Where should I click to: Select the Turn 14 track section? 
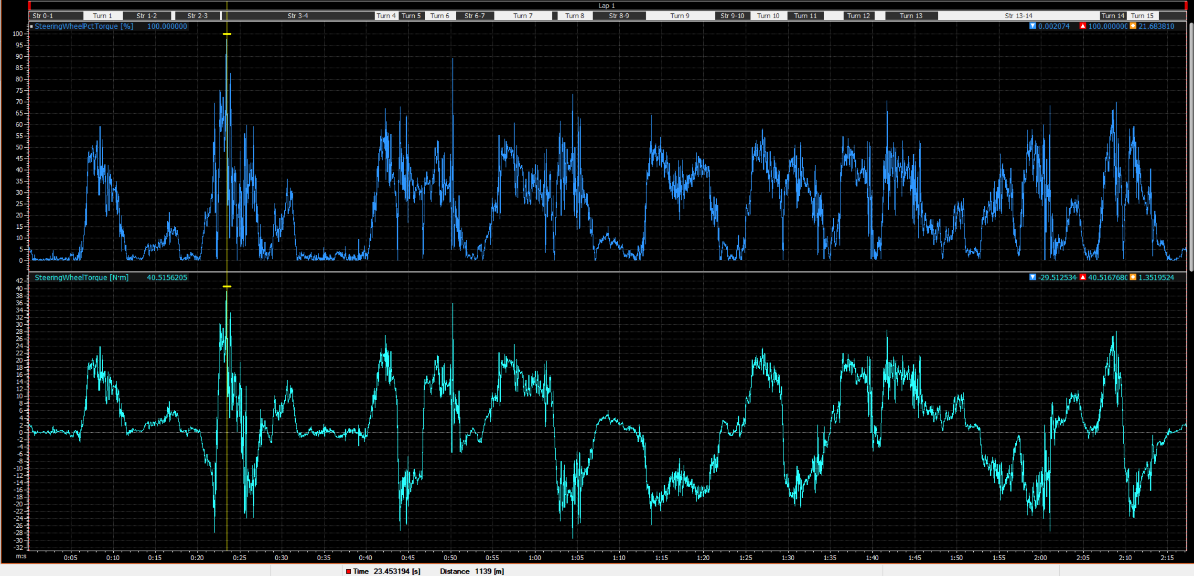1113,16
